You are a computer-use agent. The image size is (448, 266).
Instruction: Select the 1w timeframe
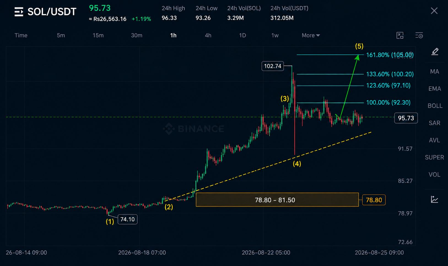tap(275, 35)
